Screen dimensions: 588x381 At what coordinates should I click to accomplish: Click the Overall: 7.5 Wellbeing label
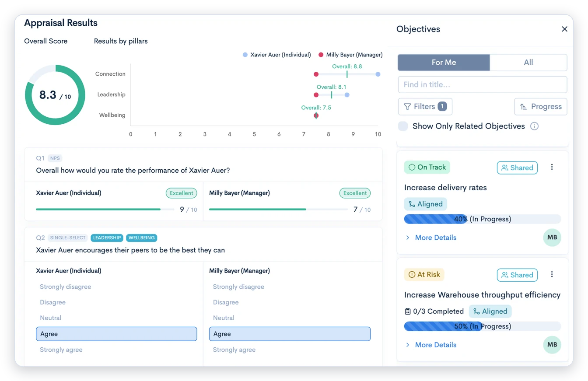point(316,108)
